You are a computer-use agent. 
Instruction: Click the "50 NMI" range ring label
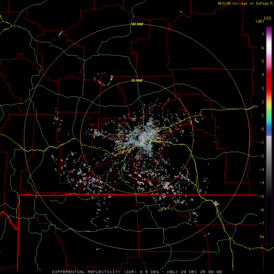(x=137, y=80)
